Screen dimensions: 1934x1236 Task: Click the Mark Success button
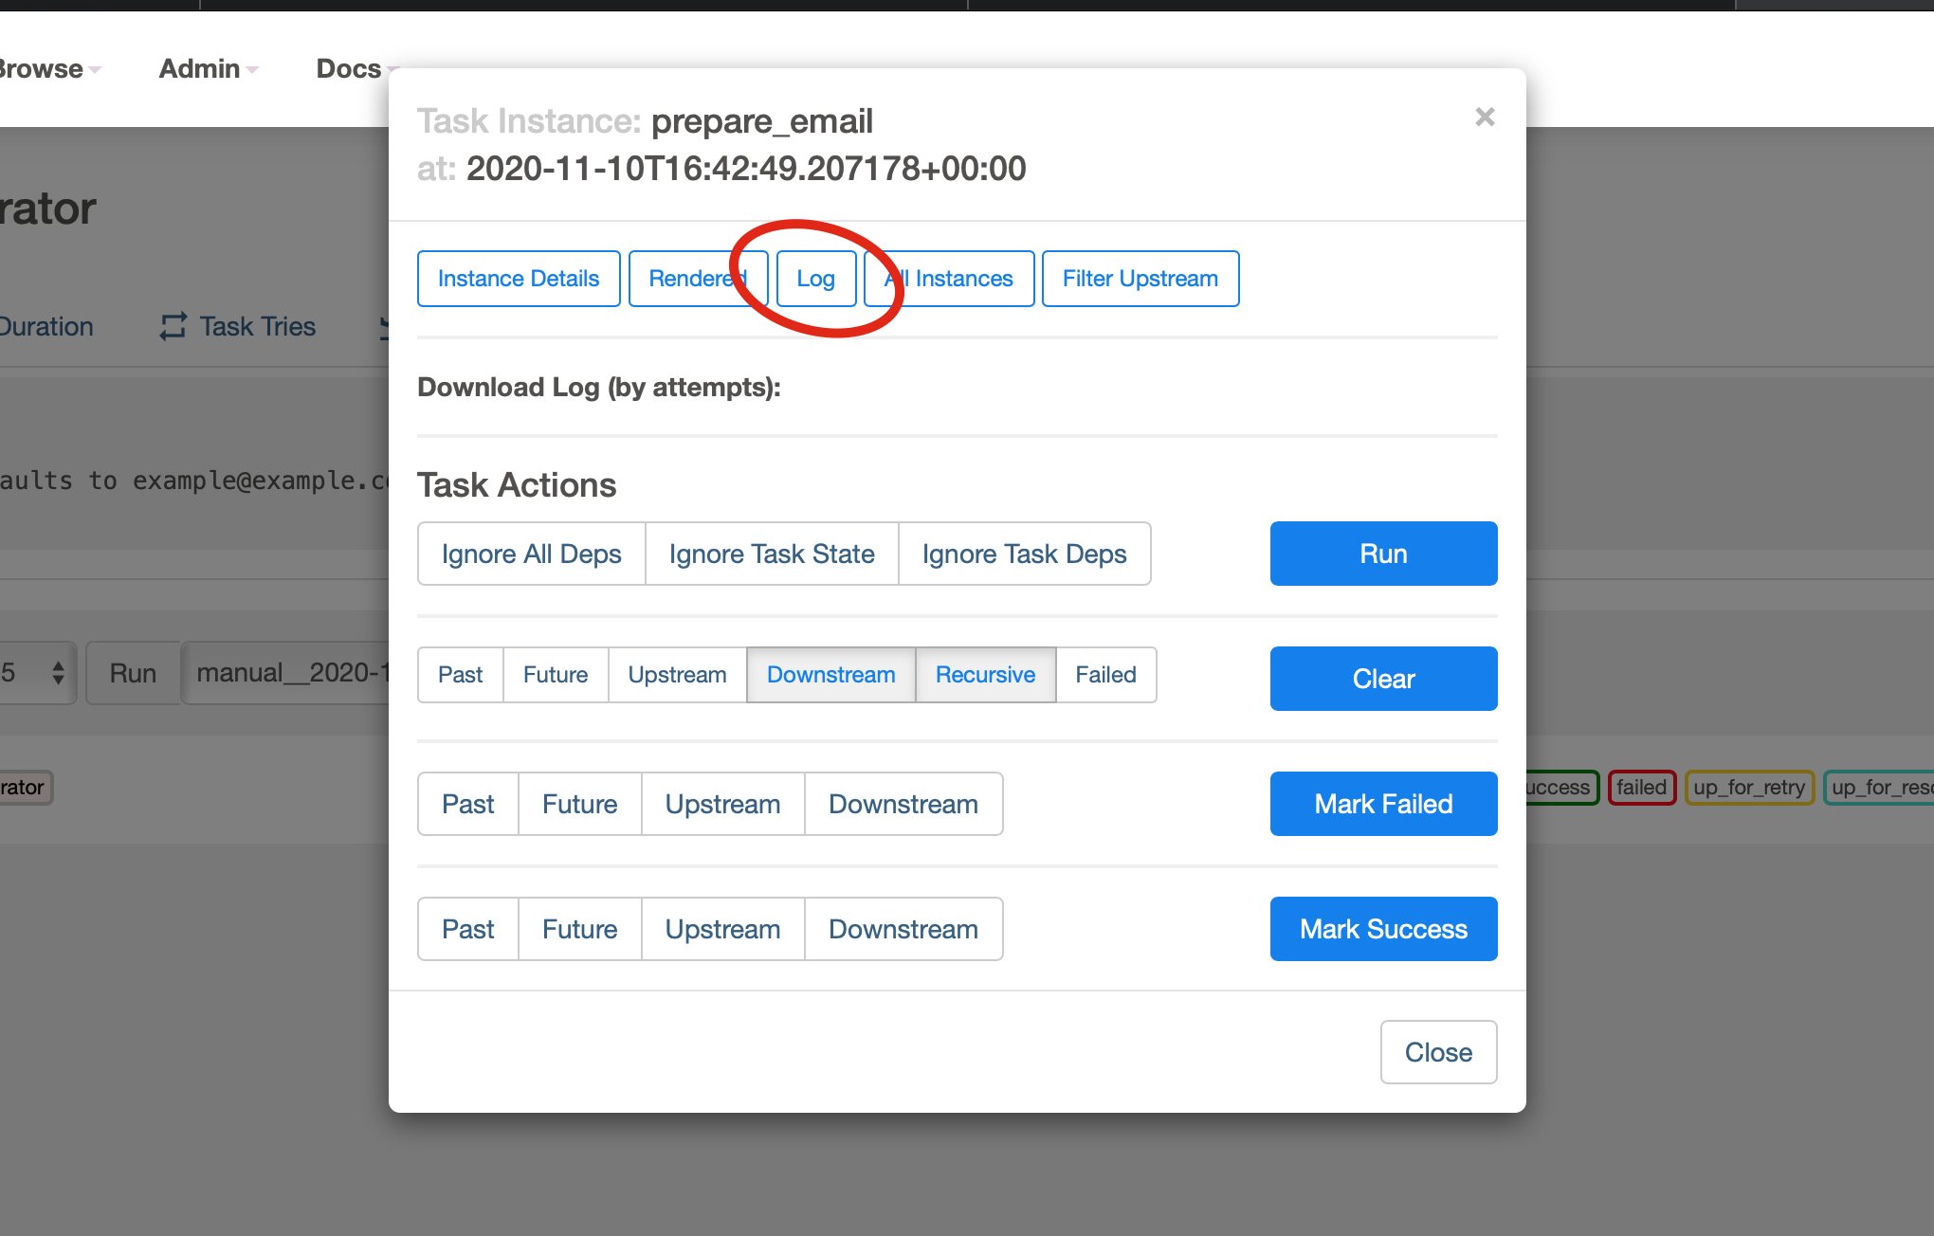pos(1384,929)
